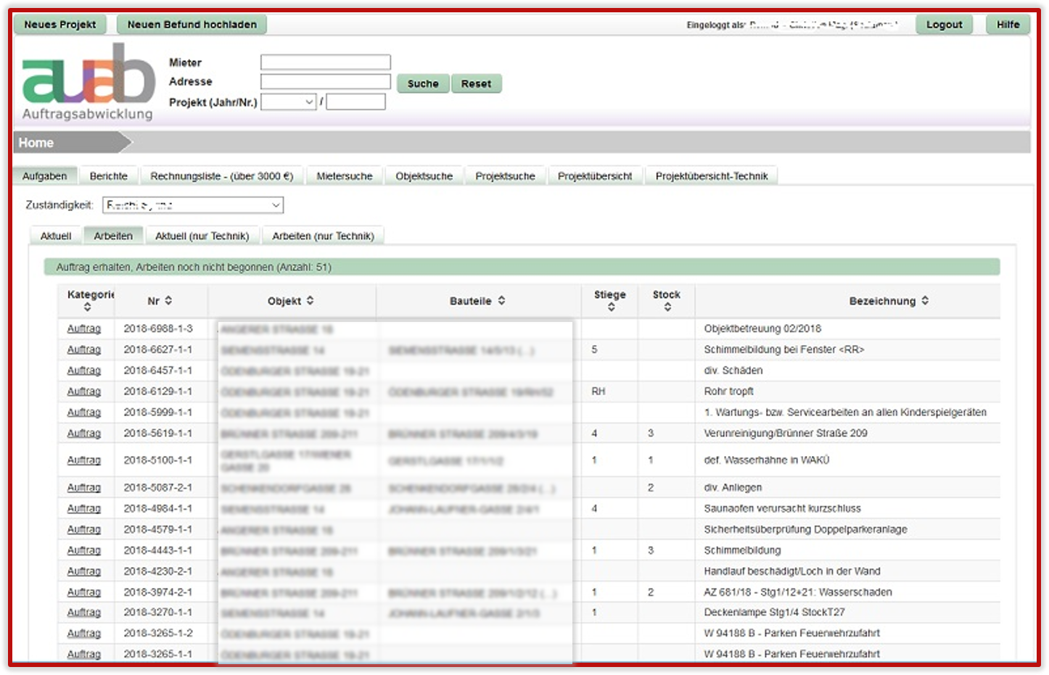This screenshot has height=675, width=1049.
Task: Open Auftrag link for 2018-3974-2-1
Action: (x=84, y=593)
